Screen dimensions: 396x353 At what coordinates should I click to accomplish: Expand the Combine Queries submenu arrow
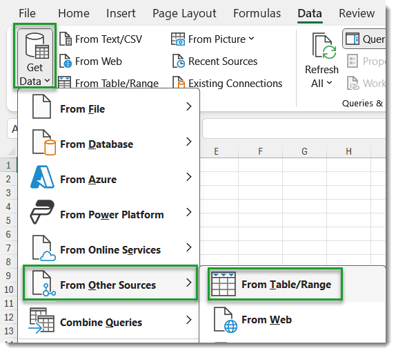coord(188,320)
